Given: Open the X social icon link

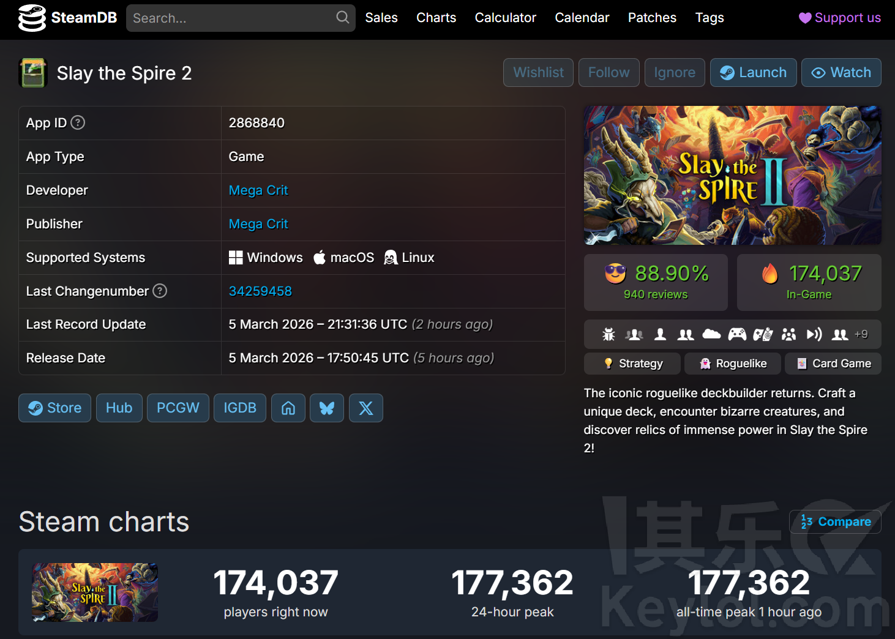Looking at the screenshot, I should point(366,408).
